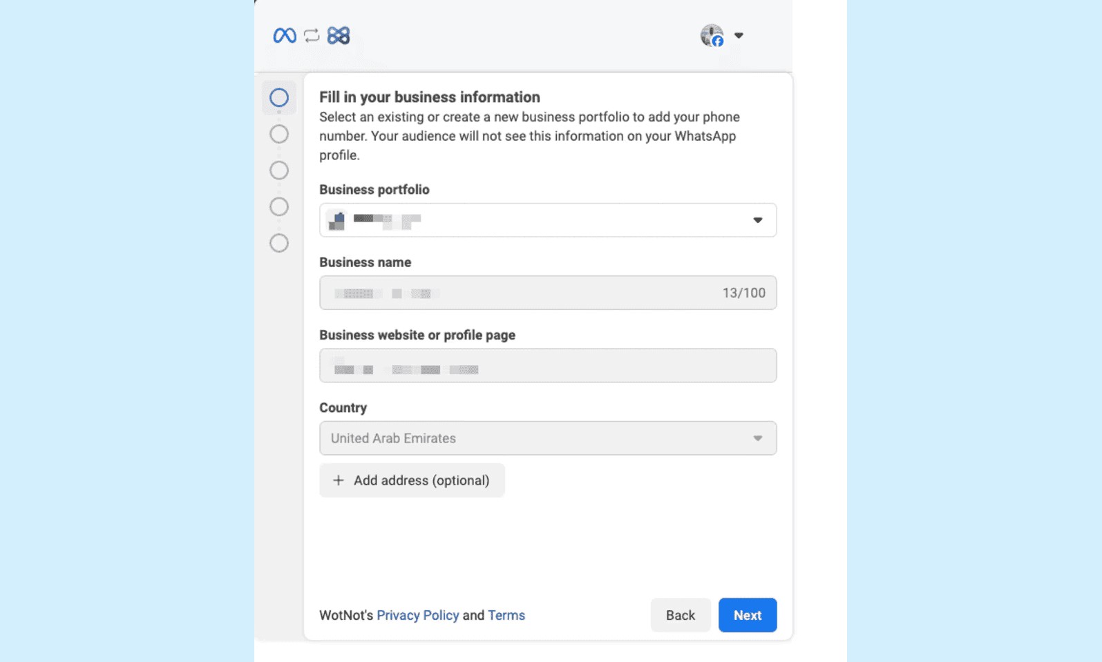Viewport: 1102px width, 662px height.
Task: Open WotNot's Privacy Policy link
Action: click(418, 615)
